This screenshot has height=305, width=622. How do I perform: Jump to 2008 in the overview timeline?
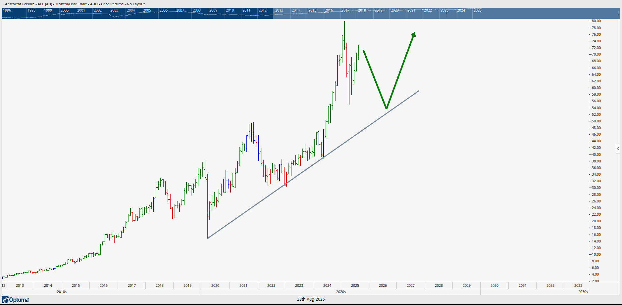point(197,10)
